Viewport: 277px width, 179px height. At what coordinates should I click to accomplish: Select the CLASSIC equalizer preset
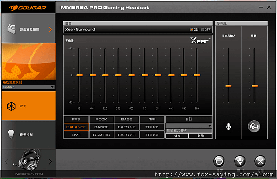coord(102,135)
